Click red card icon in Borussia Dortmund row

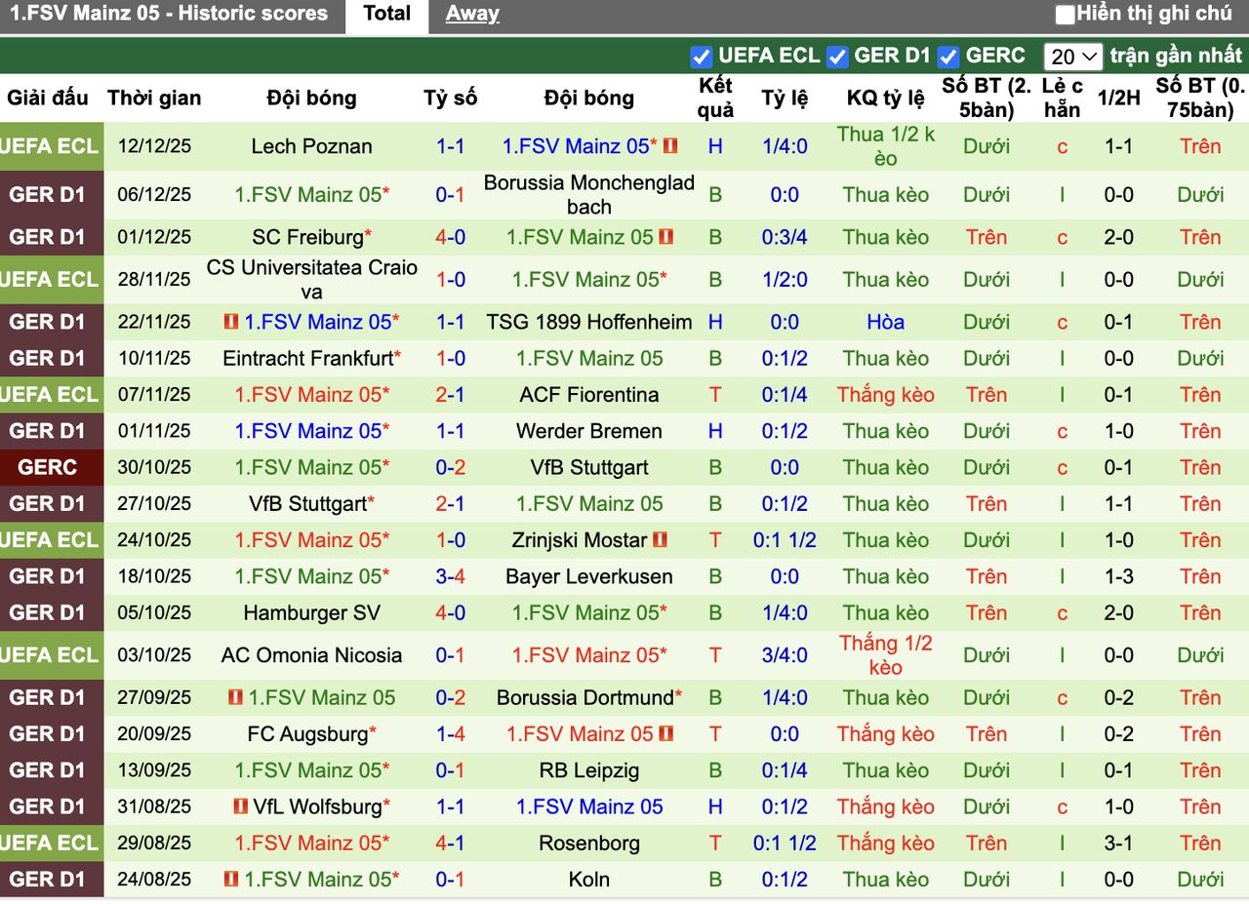[x=235, y=697]
